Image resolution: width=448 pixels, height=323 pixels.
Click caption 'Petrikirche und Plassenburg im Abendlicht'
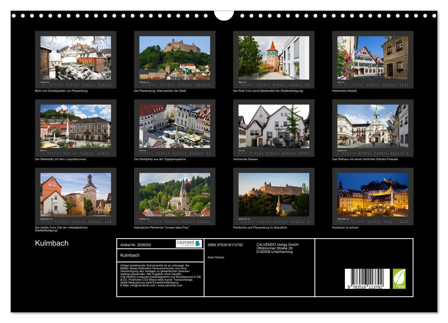260,228
